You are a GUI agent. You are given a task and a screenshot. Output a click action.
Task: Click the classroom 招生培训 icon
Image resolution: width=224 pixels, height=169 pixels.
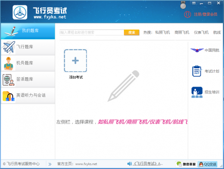(197, 92)
